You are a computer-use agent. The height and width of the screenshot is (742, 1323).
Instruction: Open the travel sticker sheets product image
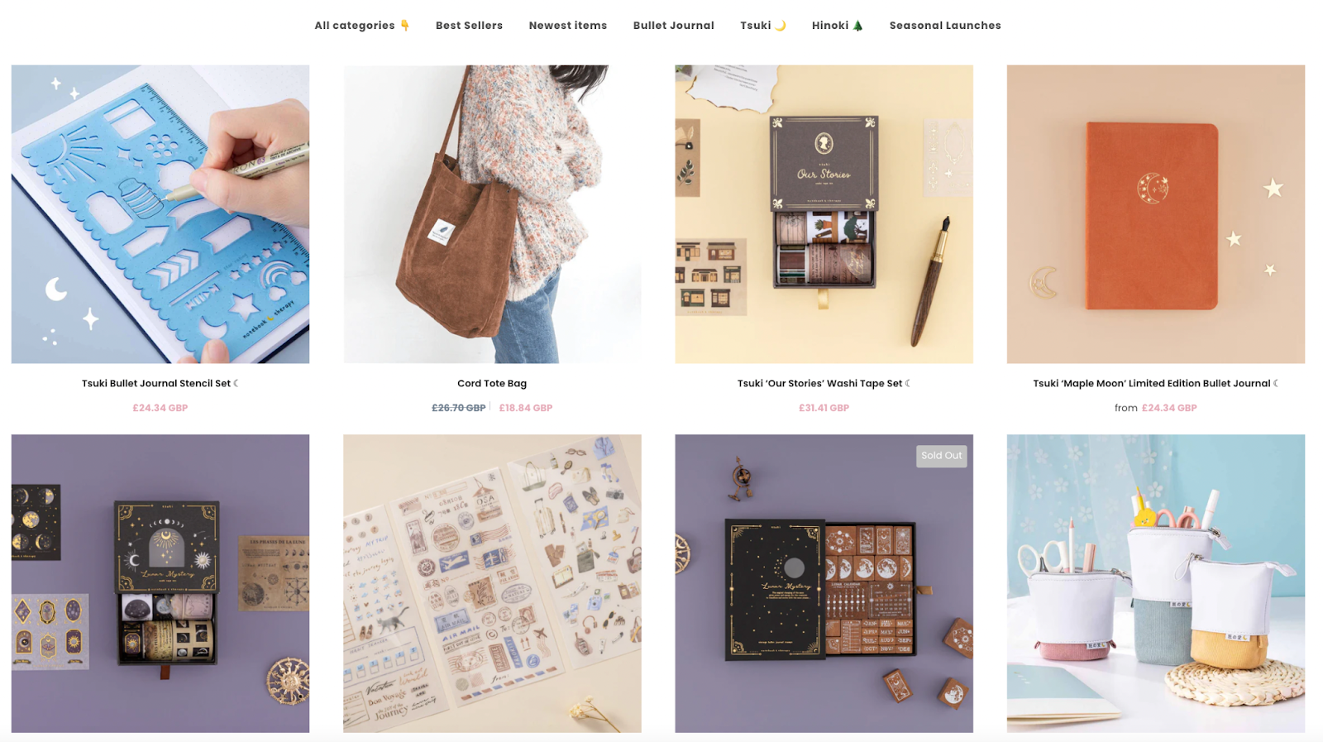(x=492, y=583)
